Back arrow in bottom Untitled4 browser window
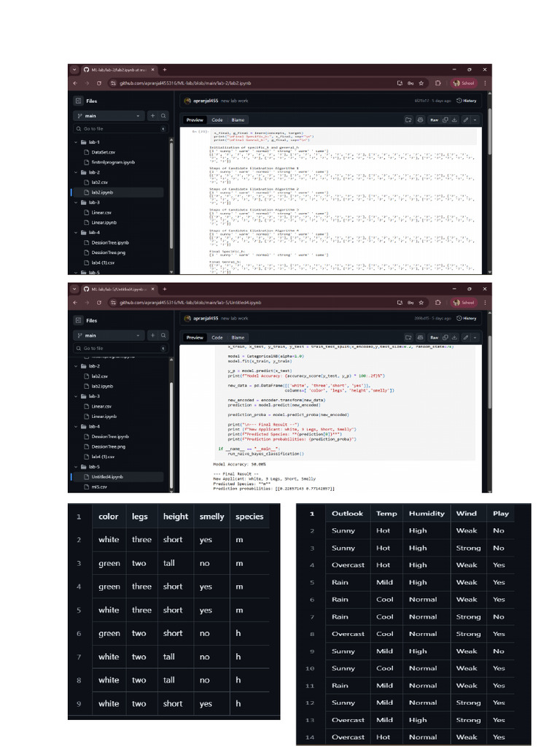 click(75, 303)
